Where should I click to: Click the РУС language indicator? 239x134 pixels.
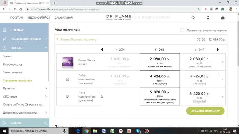coord(216,131)
